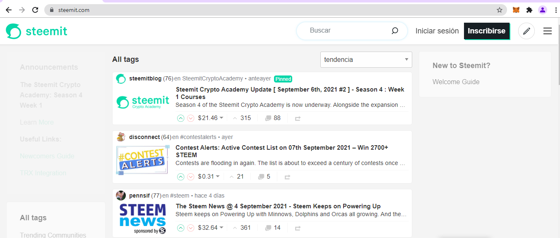This screenshot has width=560, height=238.
Task: Click the Inscribirse button
Action: (x=487, y=31)
